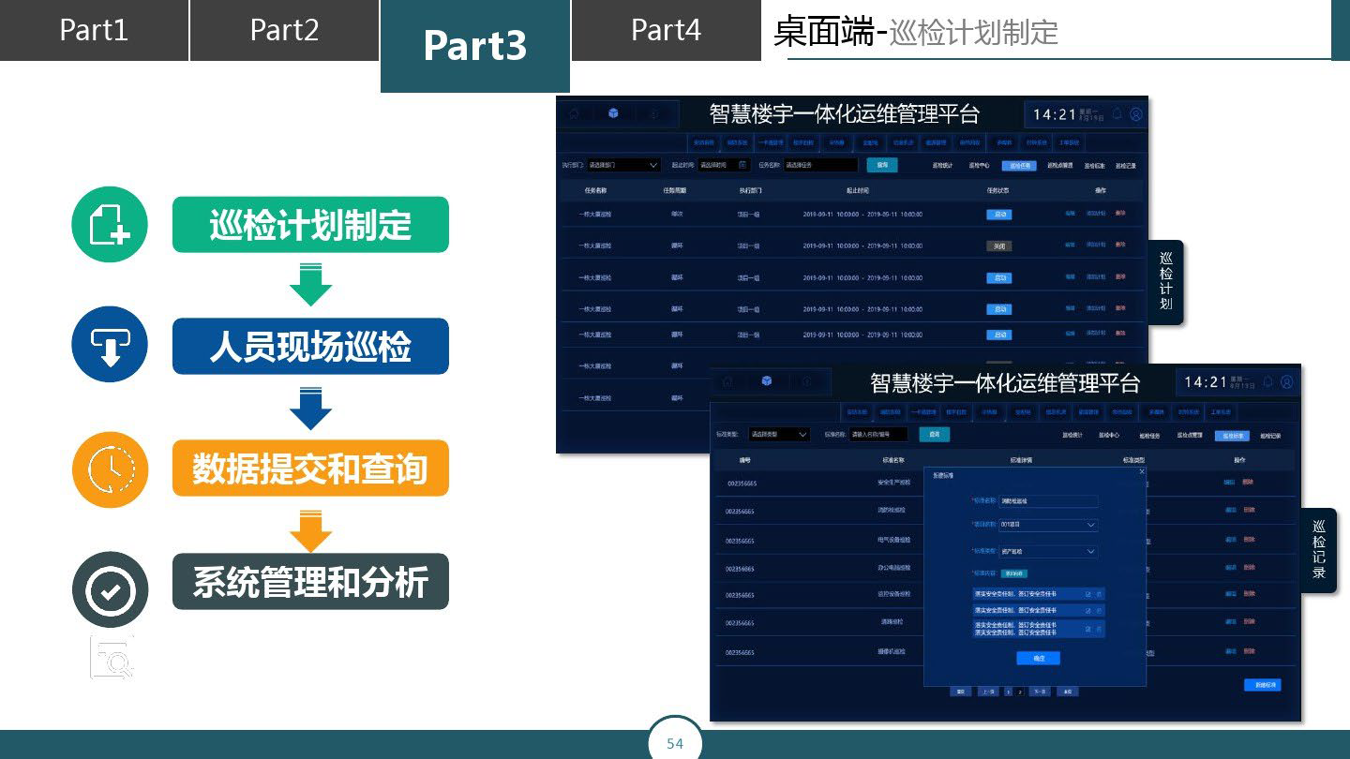Open 巡检点管理 tab in the 巡检记录 window

pyautogui.click(x=1190, y=436)
